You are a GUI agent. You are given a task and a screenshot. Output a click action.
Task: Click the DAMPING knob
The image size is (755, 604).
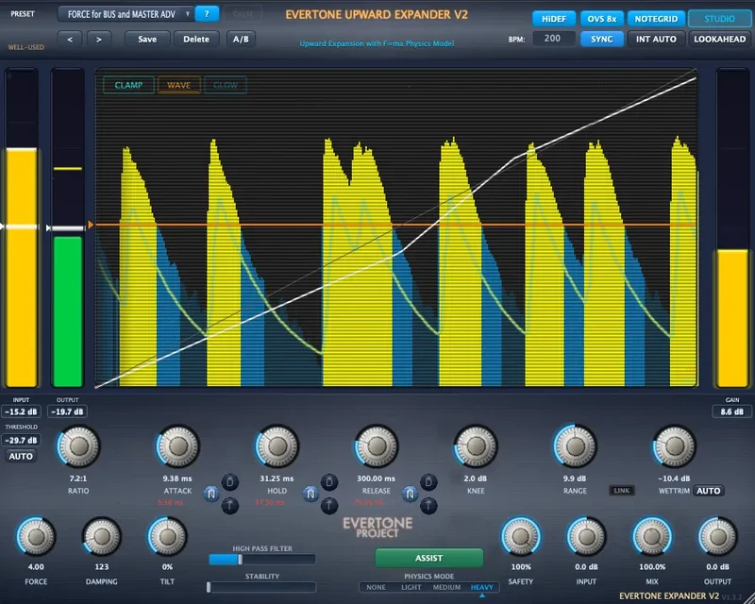[102, 537]
